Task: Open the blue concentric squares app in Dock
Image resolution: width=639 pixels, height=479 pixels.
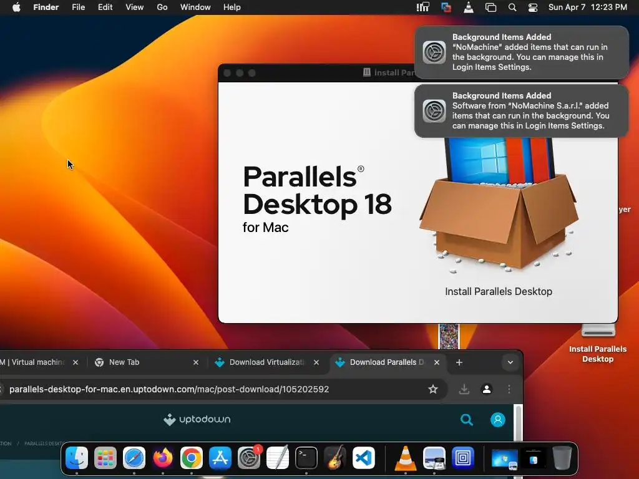Action: click(463, 458)
